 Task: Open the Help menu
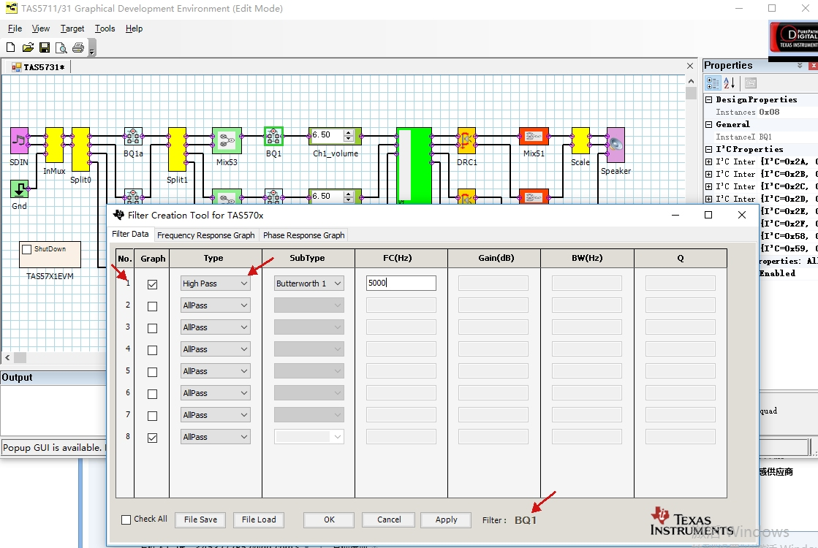(134, 28)
